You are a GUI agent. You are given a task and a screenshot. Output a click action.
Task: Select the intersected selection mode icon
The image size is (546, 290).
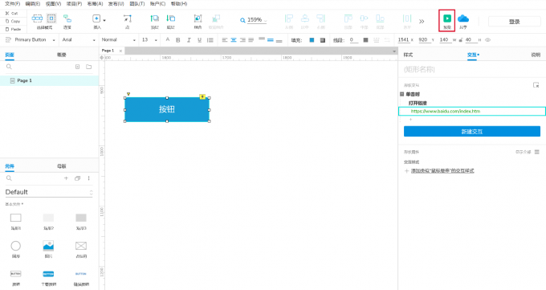click(x=37, y=18)
